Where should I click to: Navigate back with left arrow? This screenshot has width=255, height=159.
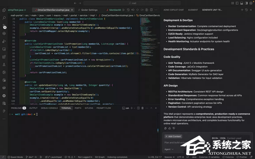click(75, 3)
